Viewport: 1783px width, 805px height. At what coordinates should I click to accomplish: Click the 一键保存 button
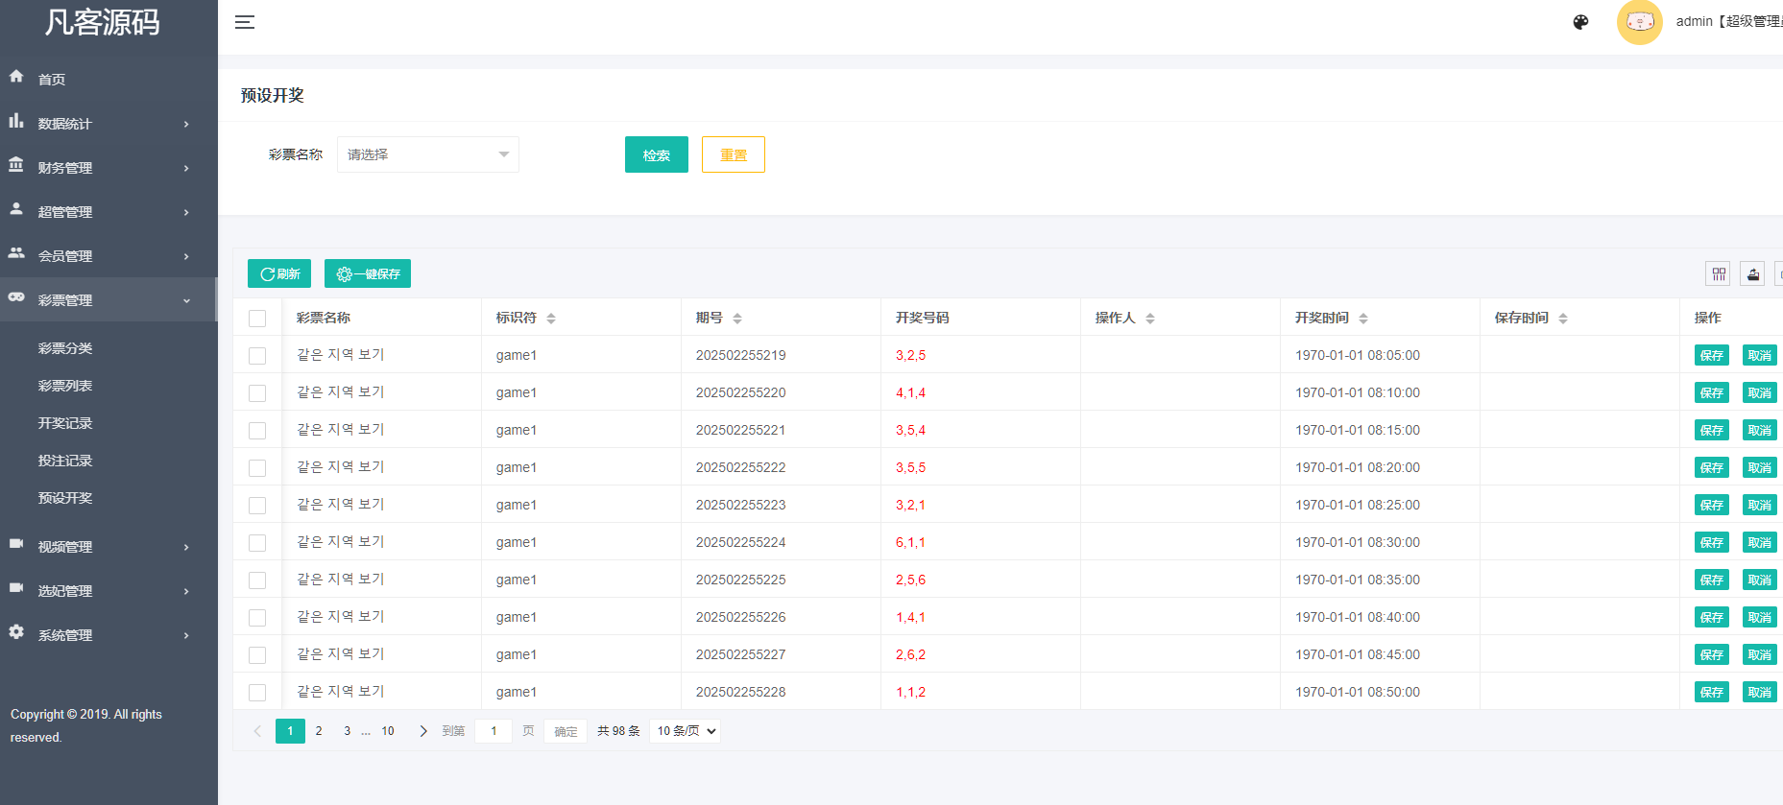(368, 274)
